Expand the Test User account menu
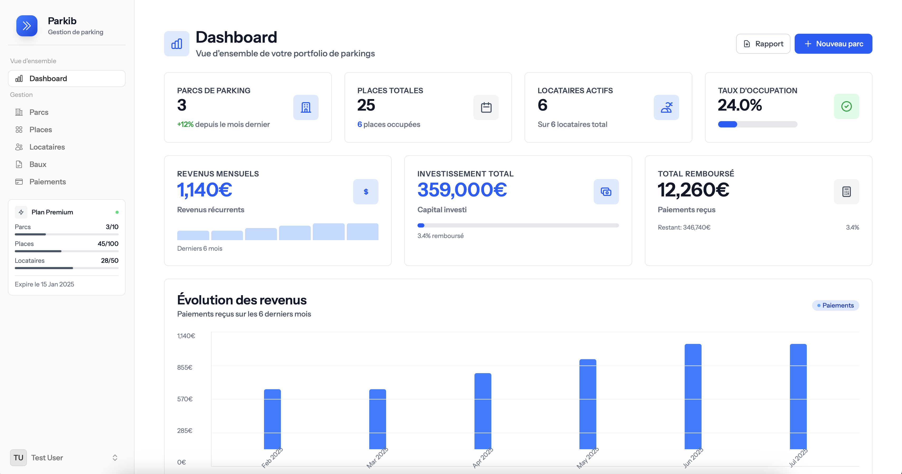 point(114,458)
